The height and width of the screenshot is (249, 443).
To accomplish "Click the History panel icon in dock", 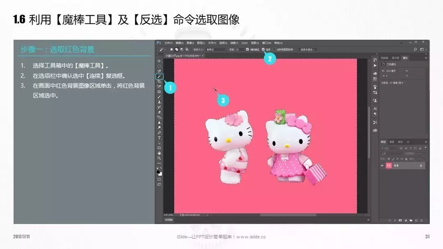I will pyautogui.click(x=375, y=60).
